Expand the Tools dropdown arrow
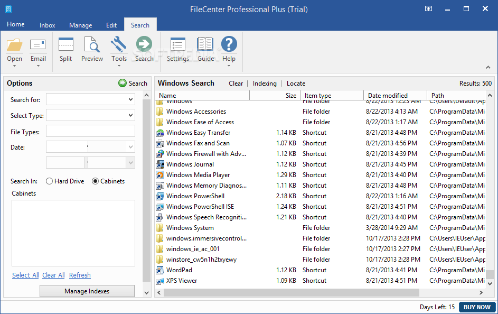The image size is (498, 314). tap(119, 66)
